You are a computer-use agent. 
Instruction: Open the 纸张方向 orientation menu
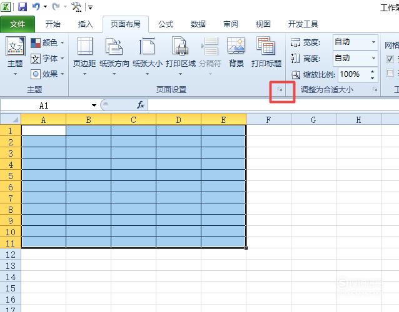point(114,56)
